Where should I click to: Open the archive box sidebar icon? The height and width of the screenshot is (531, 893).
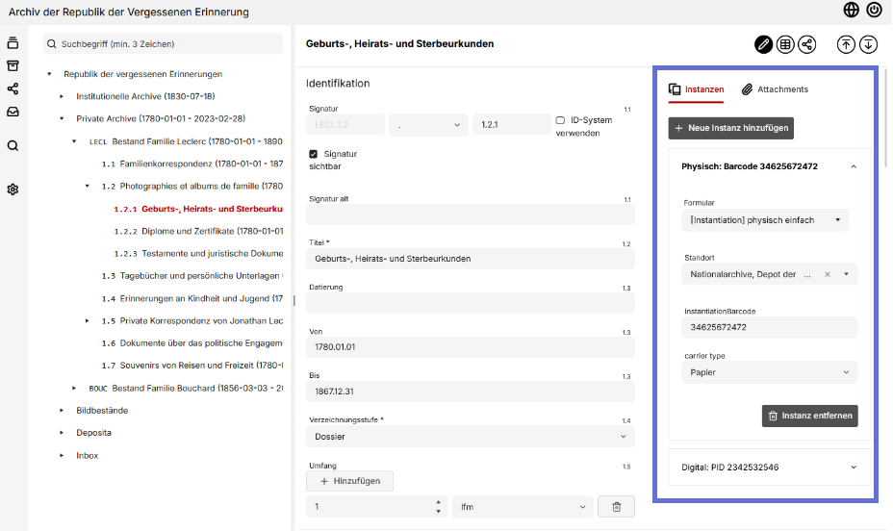[13, 66]
